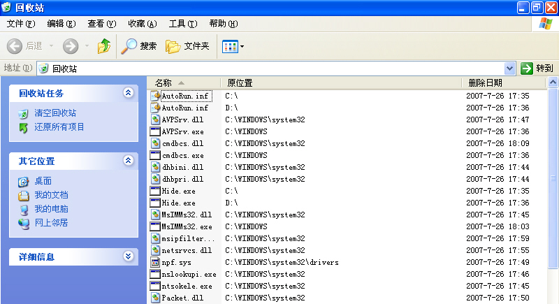Open the address bar dropdown
The image size is (559, 304).
[510, 68]
